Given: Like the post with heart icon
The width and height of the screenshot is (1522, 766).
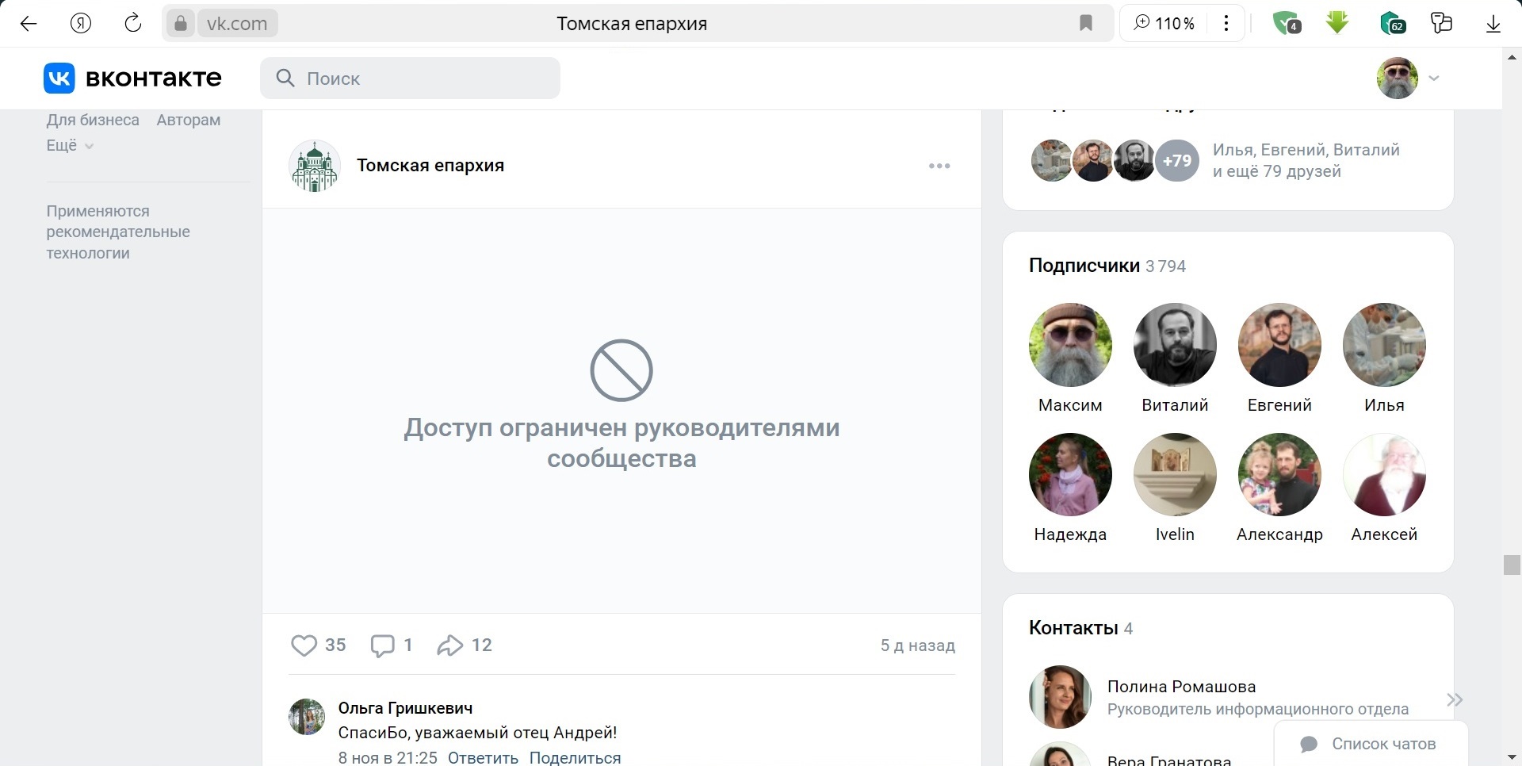Looking at the screenshot, I should pyautogui.click(x=304, y=645).
